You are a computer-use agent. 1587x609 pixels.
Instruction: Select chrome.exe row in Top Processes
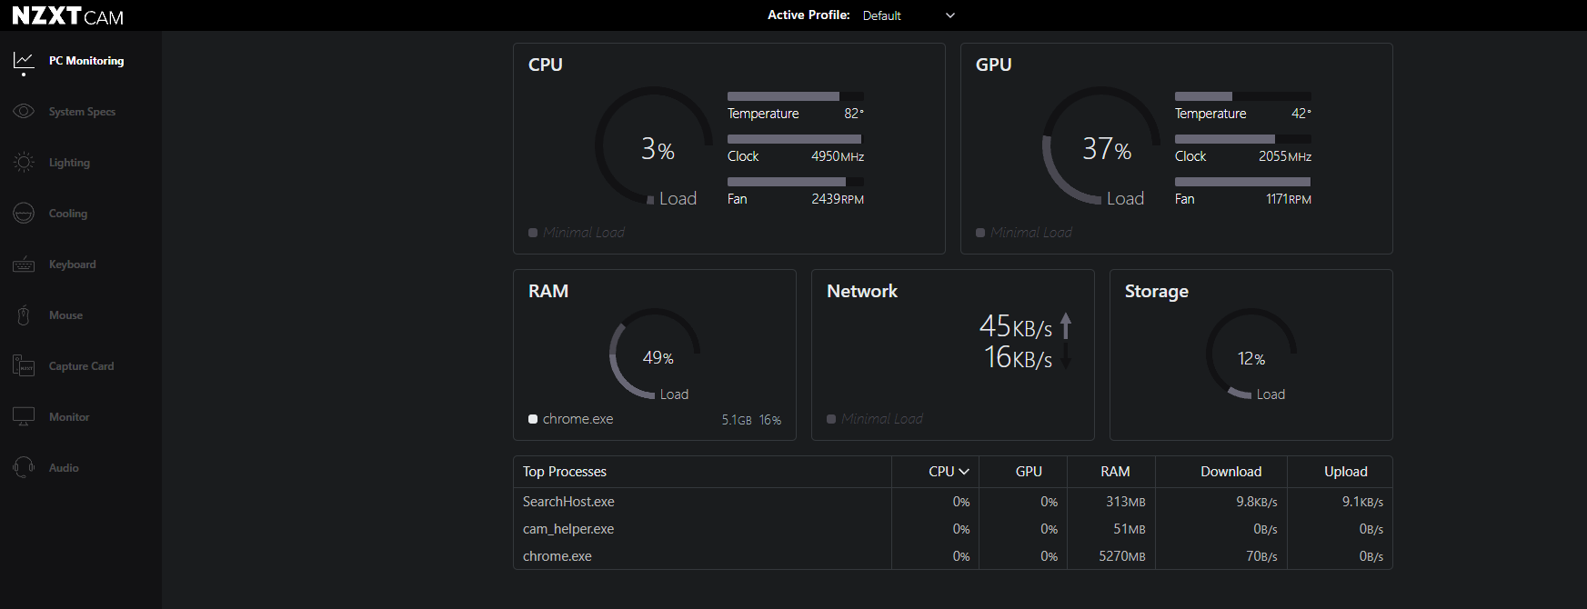click(557, 556)
